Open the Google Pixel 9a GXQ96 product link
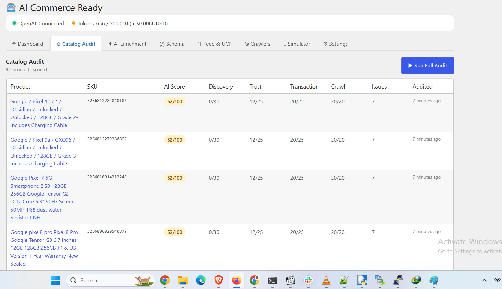The height and width of the screenshot is (289, 502). click(44, 152)
